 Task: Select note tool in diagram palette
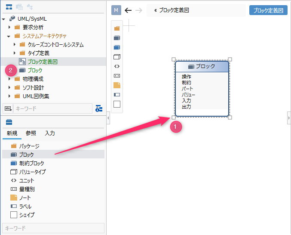click(x=117, y=85)
